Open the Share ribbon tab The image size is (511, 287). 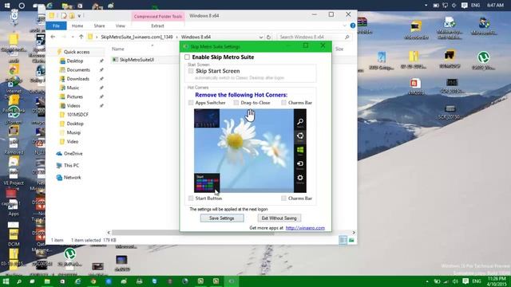point(99,26)
